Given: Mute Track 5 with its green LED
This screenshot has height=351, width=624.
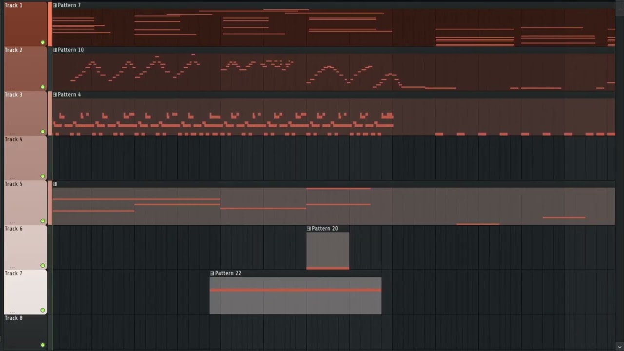Looking at the screenshot, I should (43, 221).
